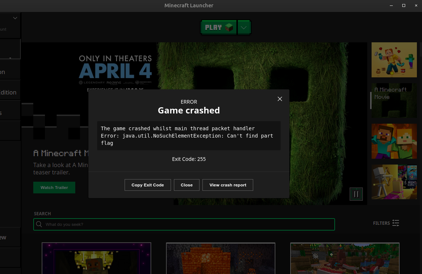The width and height of the screenshot is (422, 274).
Task: Open FILTERS options
Action: [386, 223]
